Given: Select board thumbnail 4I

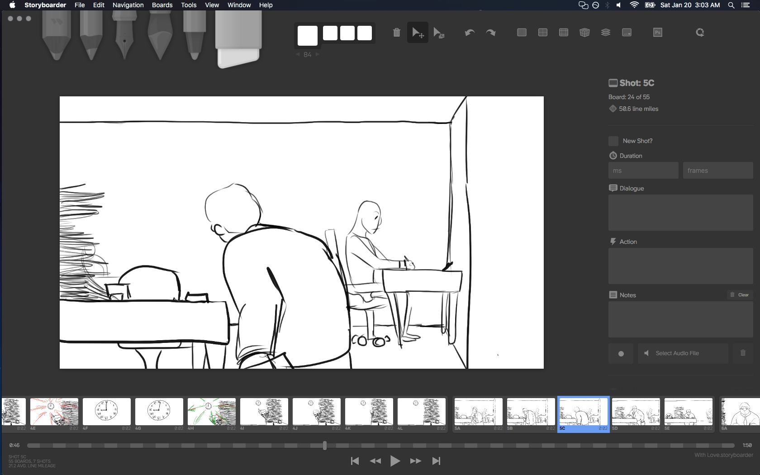Looking at the screenshot, I should 264,412.
